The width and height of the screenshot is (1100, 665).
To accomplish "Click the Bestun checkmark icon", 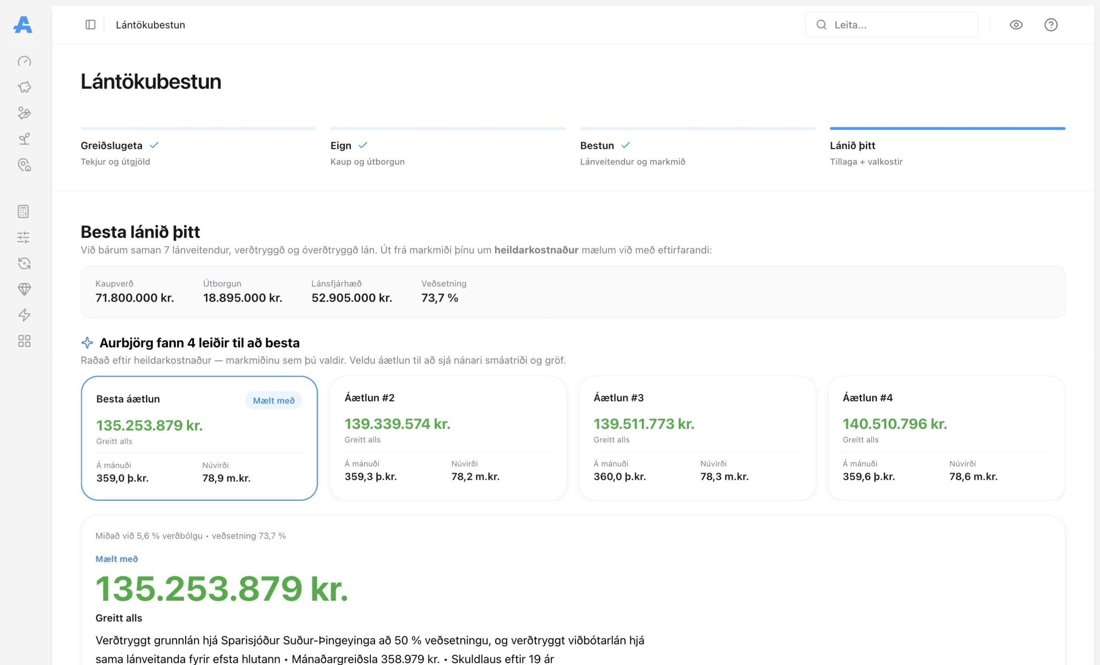I will point(625,145).
